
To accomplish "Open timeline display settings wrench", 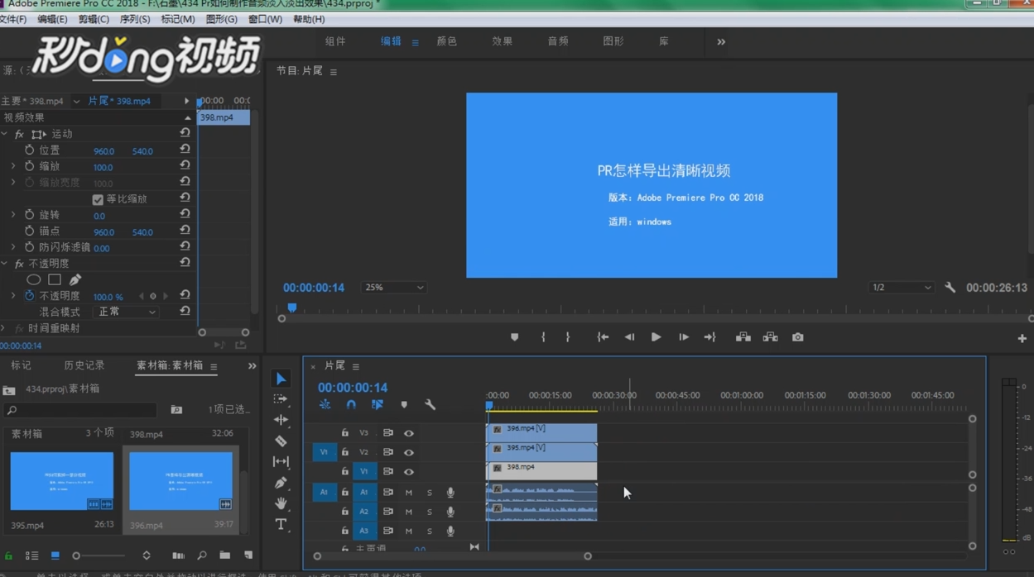I will point(430,405).
